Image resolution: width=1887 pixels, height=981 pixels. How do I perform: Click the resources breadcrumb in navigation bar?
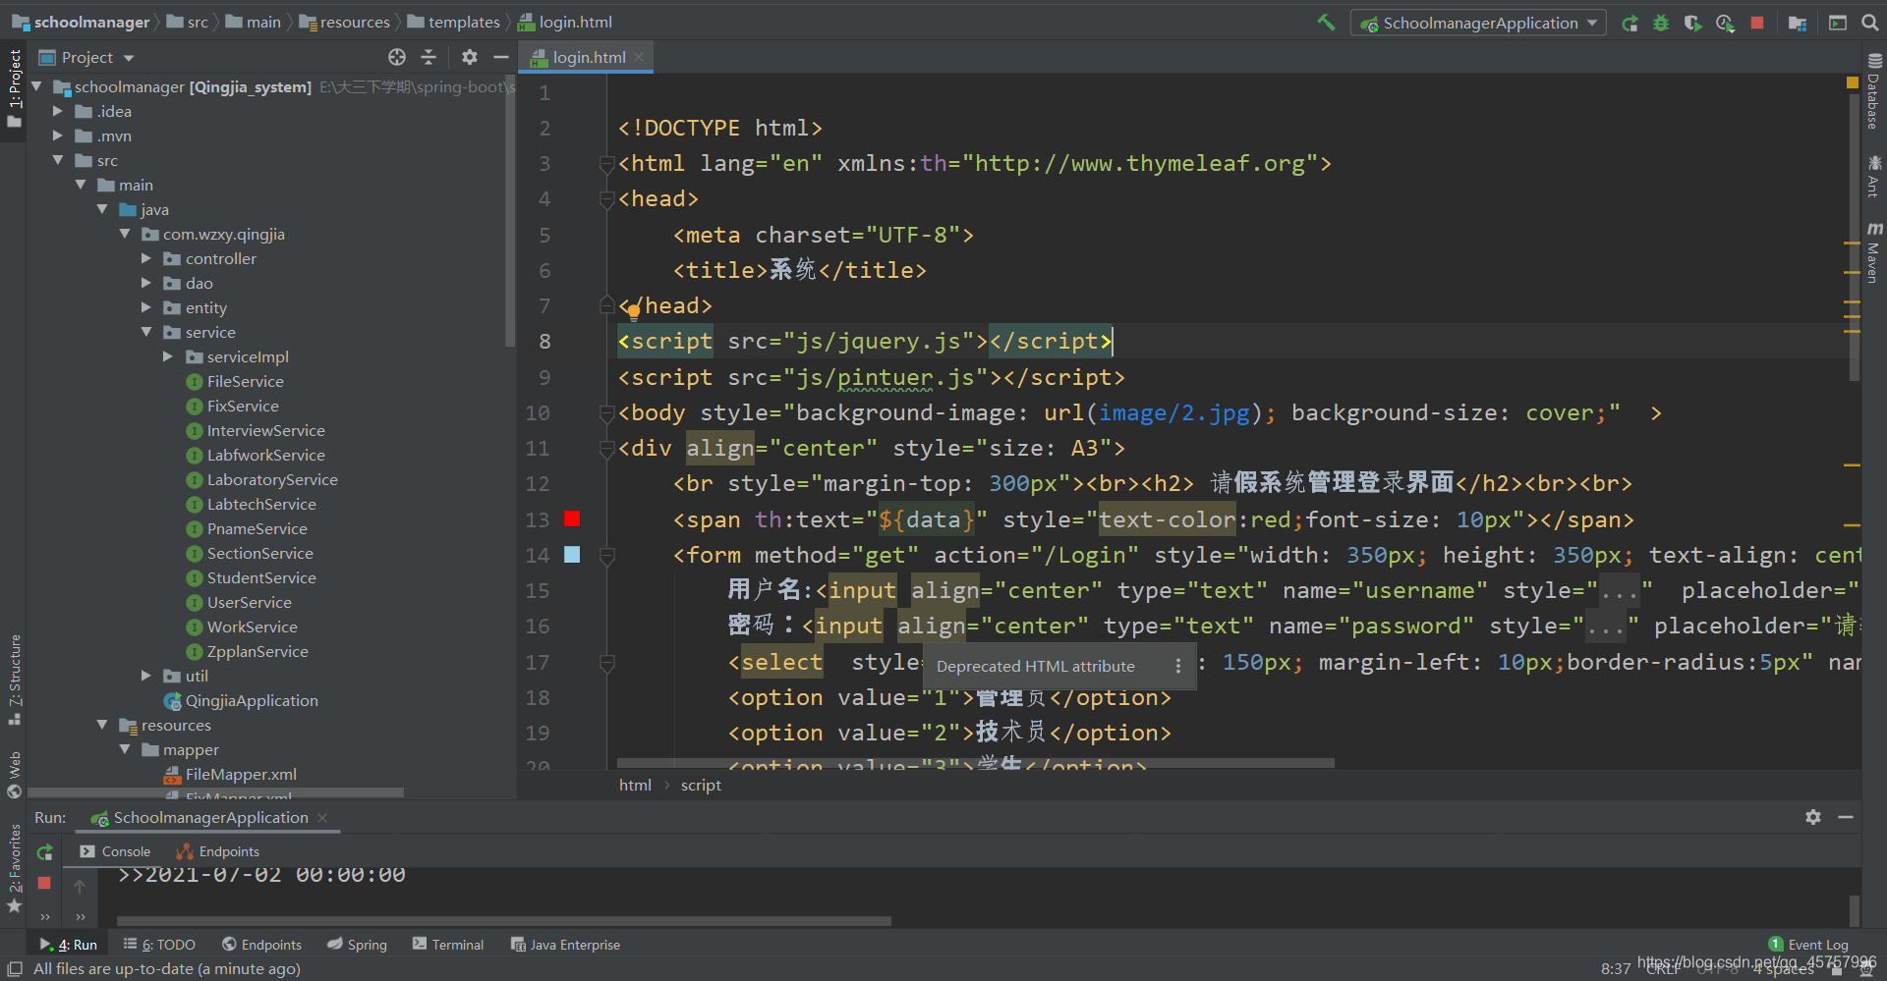pos(345,22)
